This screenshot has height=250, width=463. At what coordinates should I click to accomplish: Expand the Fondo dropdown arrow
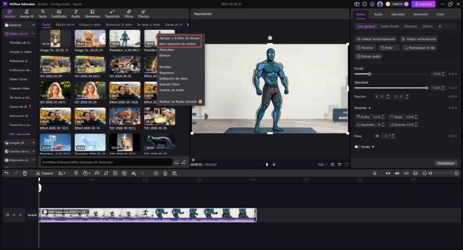pos(373,147)
